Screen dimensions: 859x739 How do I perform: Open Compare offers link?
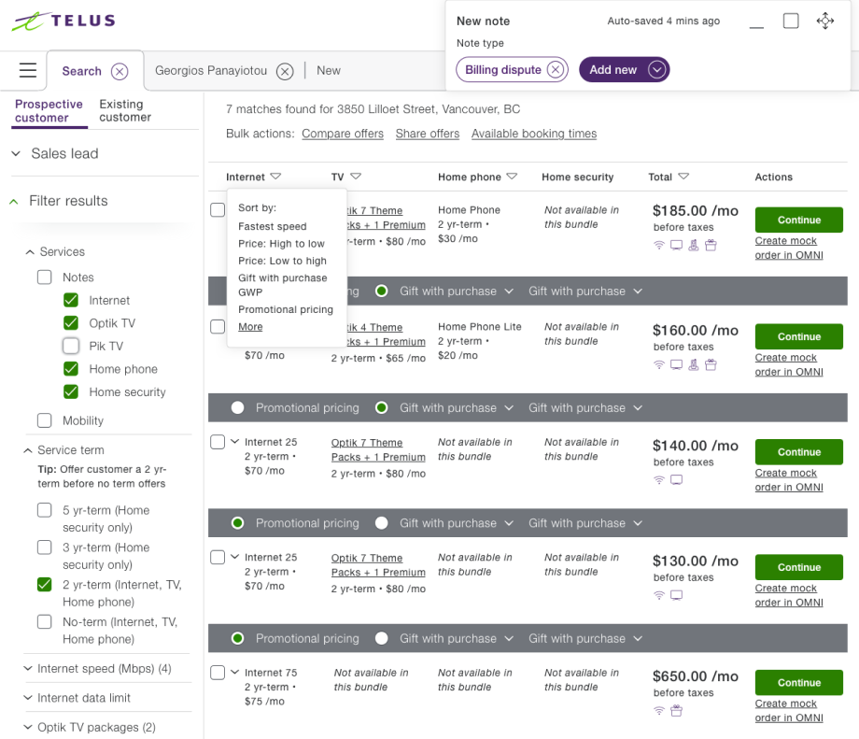pos(343,134)
